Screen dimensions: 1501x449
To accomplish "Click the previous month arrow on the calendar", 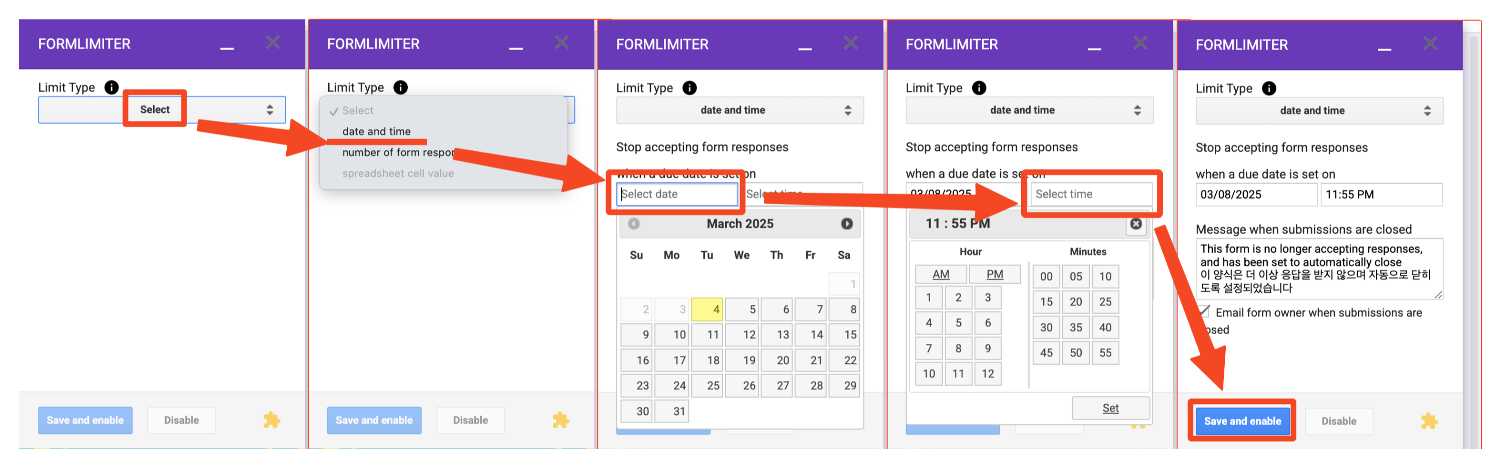I will (634, 223).
